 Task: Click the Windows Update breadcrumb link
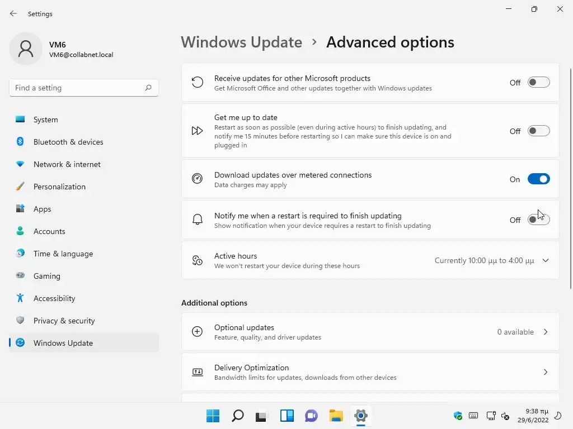click(x=242, y=42)
